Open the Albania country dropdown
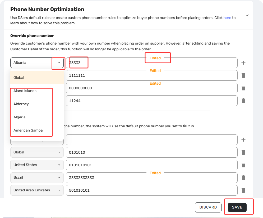Image resolution: width=263 pixels, height=218 pixels. click(37, 63)
